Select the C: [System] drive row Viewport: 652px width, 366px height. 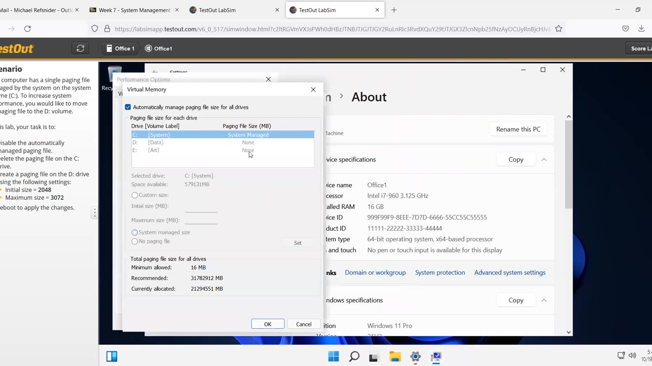point(223,135)
